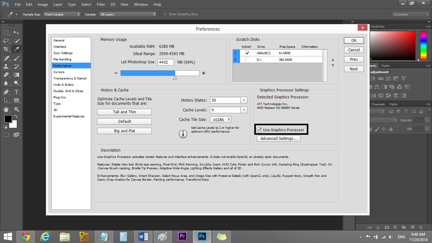Open the Cache Levels dropdown
This screenshot has width=432, height=243.
coord(244,110)
